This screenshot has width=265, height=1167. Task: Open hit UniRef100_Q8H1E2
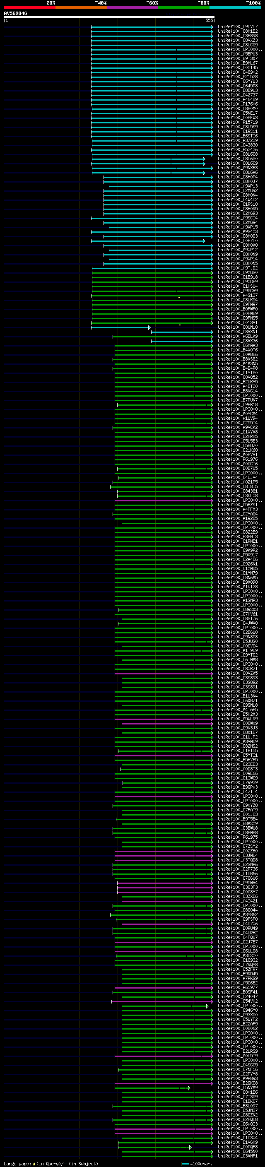pyautogui.click(x=238, y=31)
